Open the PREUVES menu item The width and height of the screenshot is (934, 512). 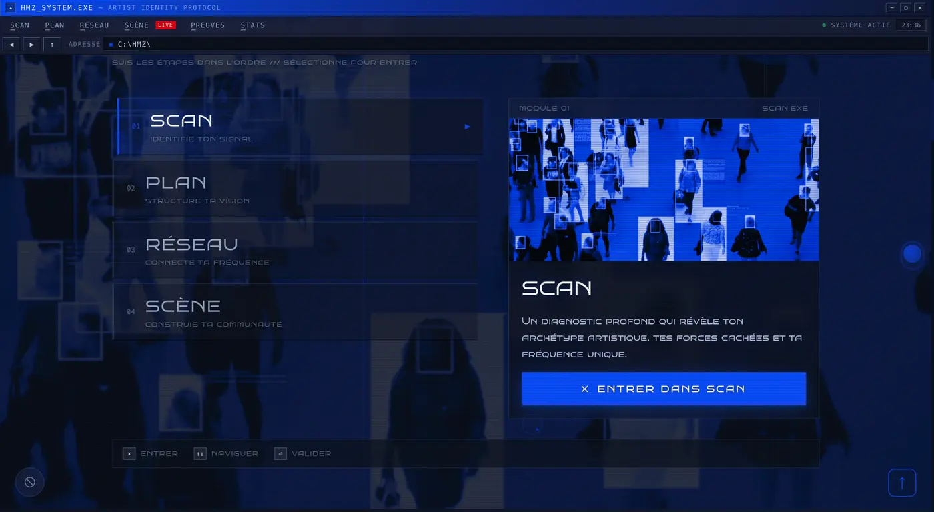pos(207,25)
